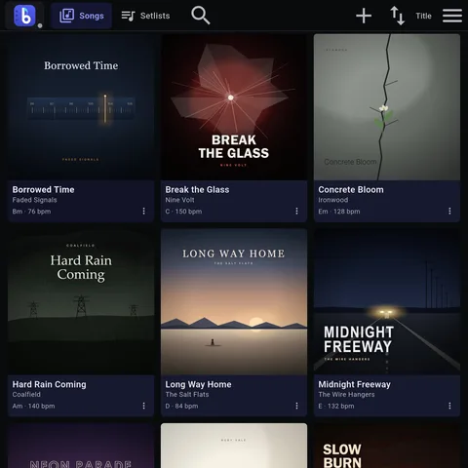Open the Break the Glass cover artwork

pos(234,107)
